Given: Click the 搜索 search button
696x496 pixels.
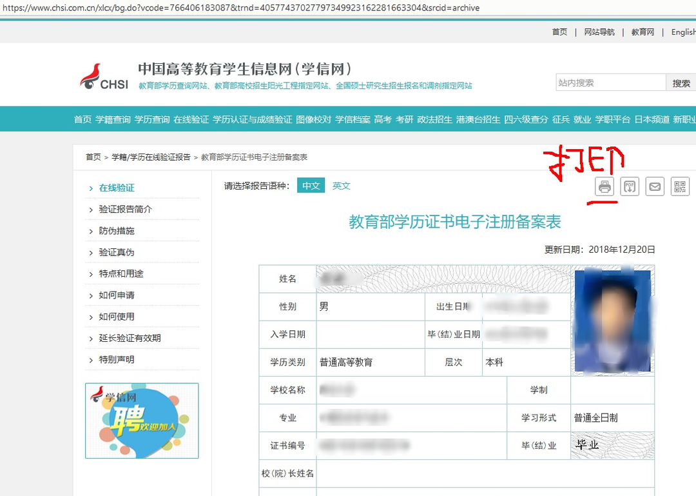Looking at the screenshot, I should click(681, 82).
